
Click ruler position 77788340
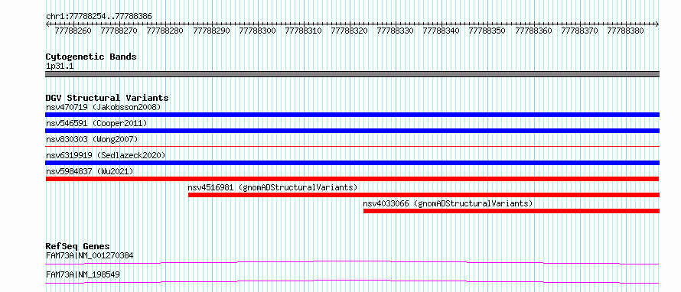pos(442,31)
